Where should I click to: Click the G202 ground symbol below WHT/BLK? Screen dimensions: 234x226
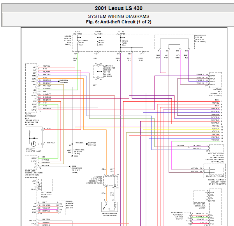72,156
